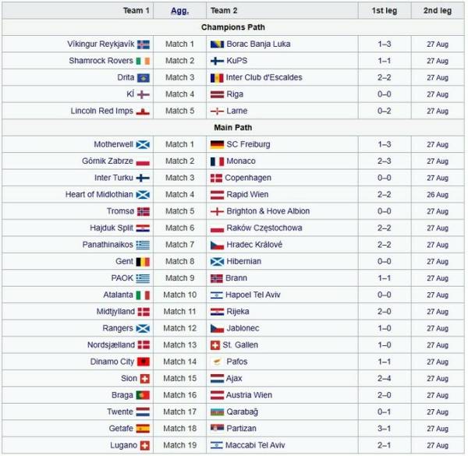The image size is (468, 456).
Task: Click Azerbaijan flag beside Qarabağ
Action: click(x=217, y=412)
